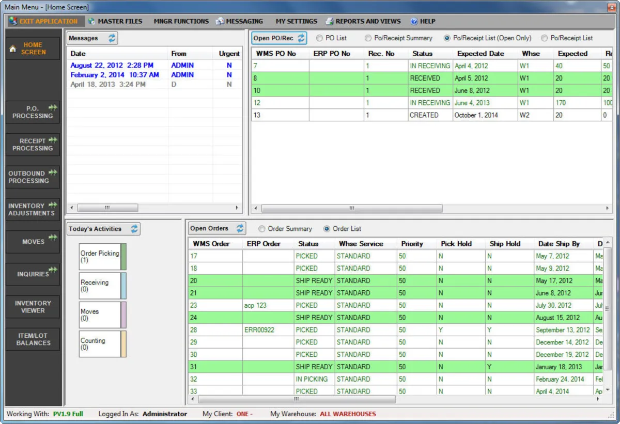Click the Moves (0) activity tile

coord(100,315)
